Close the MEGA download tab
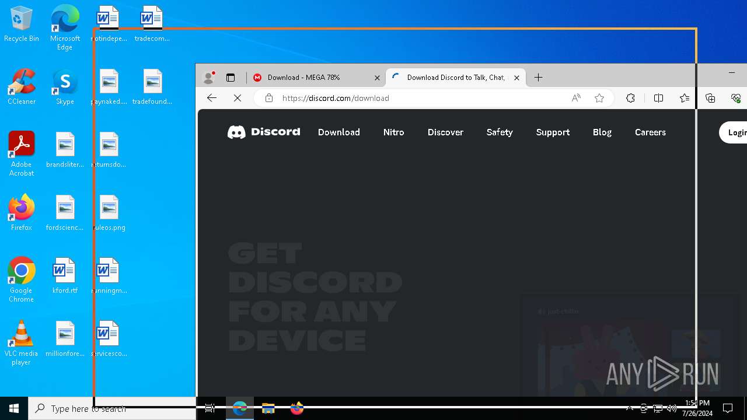Image resolution: width=747 pixels, height=420 pixels. pos(377,78)
